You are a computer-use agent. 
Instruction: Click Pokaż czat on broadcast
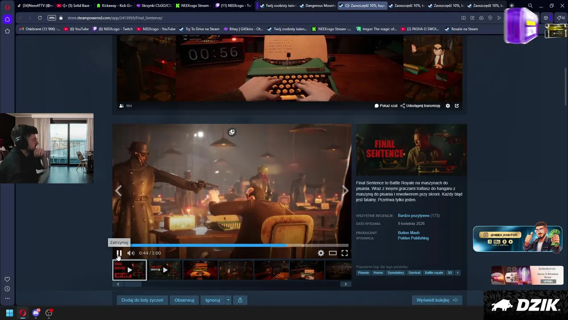(386, 106)
